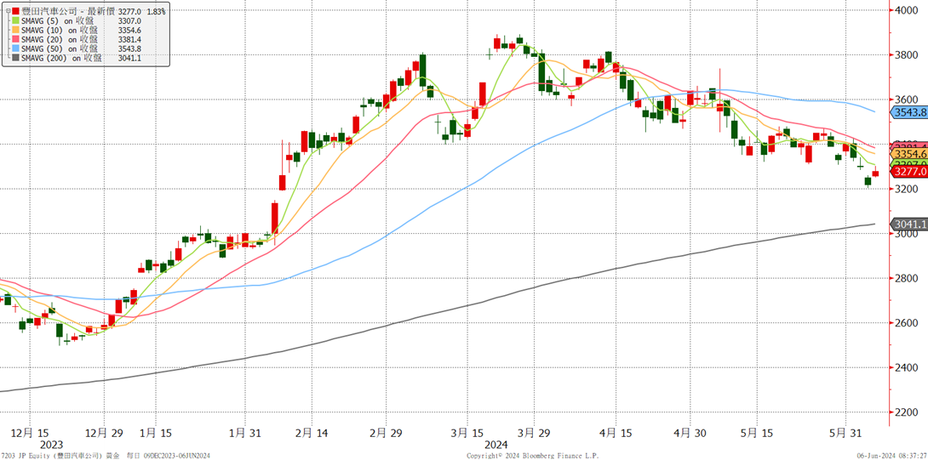The width and height of the screenshot is (928, 460).
Task: Select the SMAVG (20) on 收盤 legend label
Action: click(x=60, y=39)
